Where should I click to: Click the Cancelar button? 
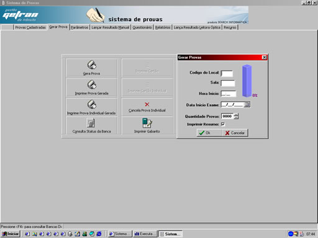point(235,133)
